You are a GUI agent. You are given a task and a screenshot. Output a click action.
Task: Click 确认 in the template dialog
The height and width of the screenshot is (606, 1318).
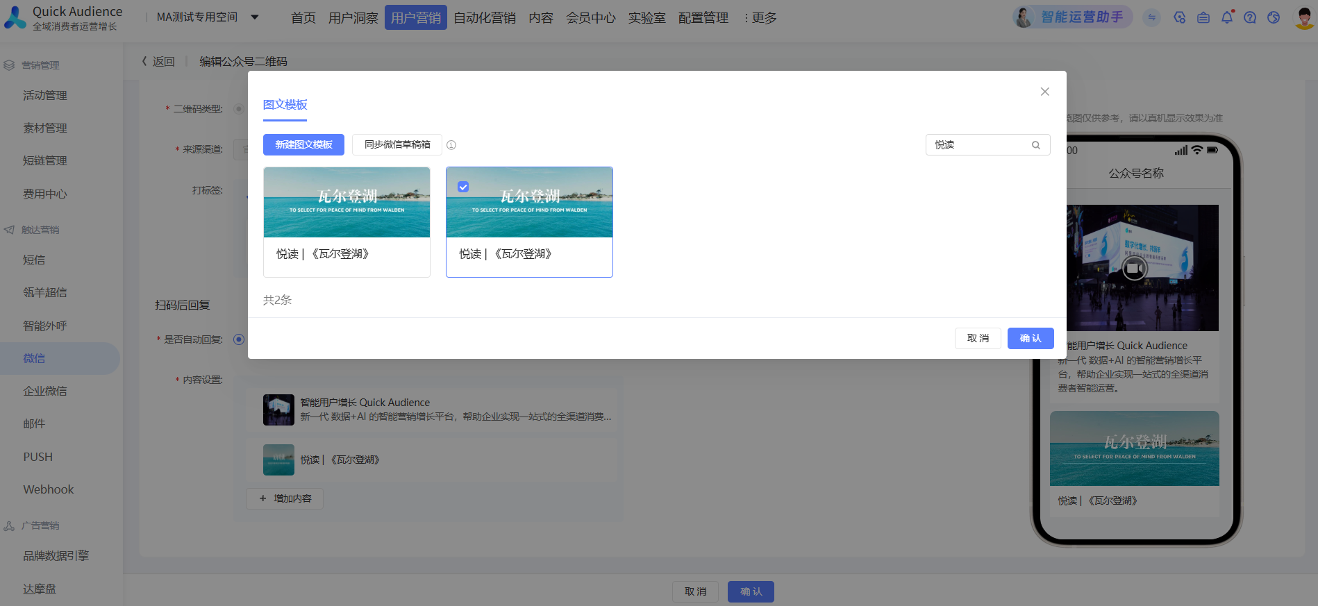(1031, 338)
